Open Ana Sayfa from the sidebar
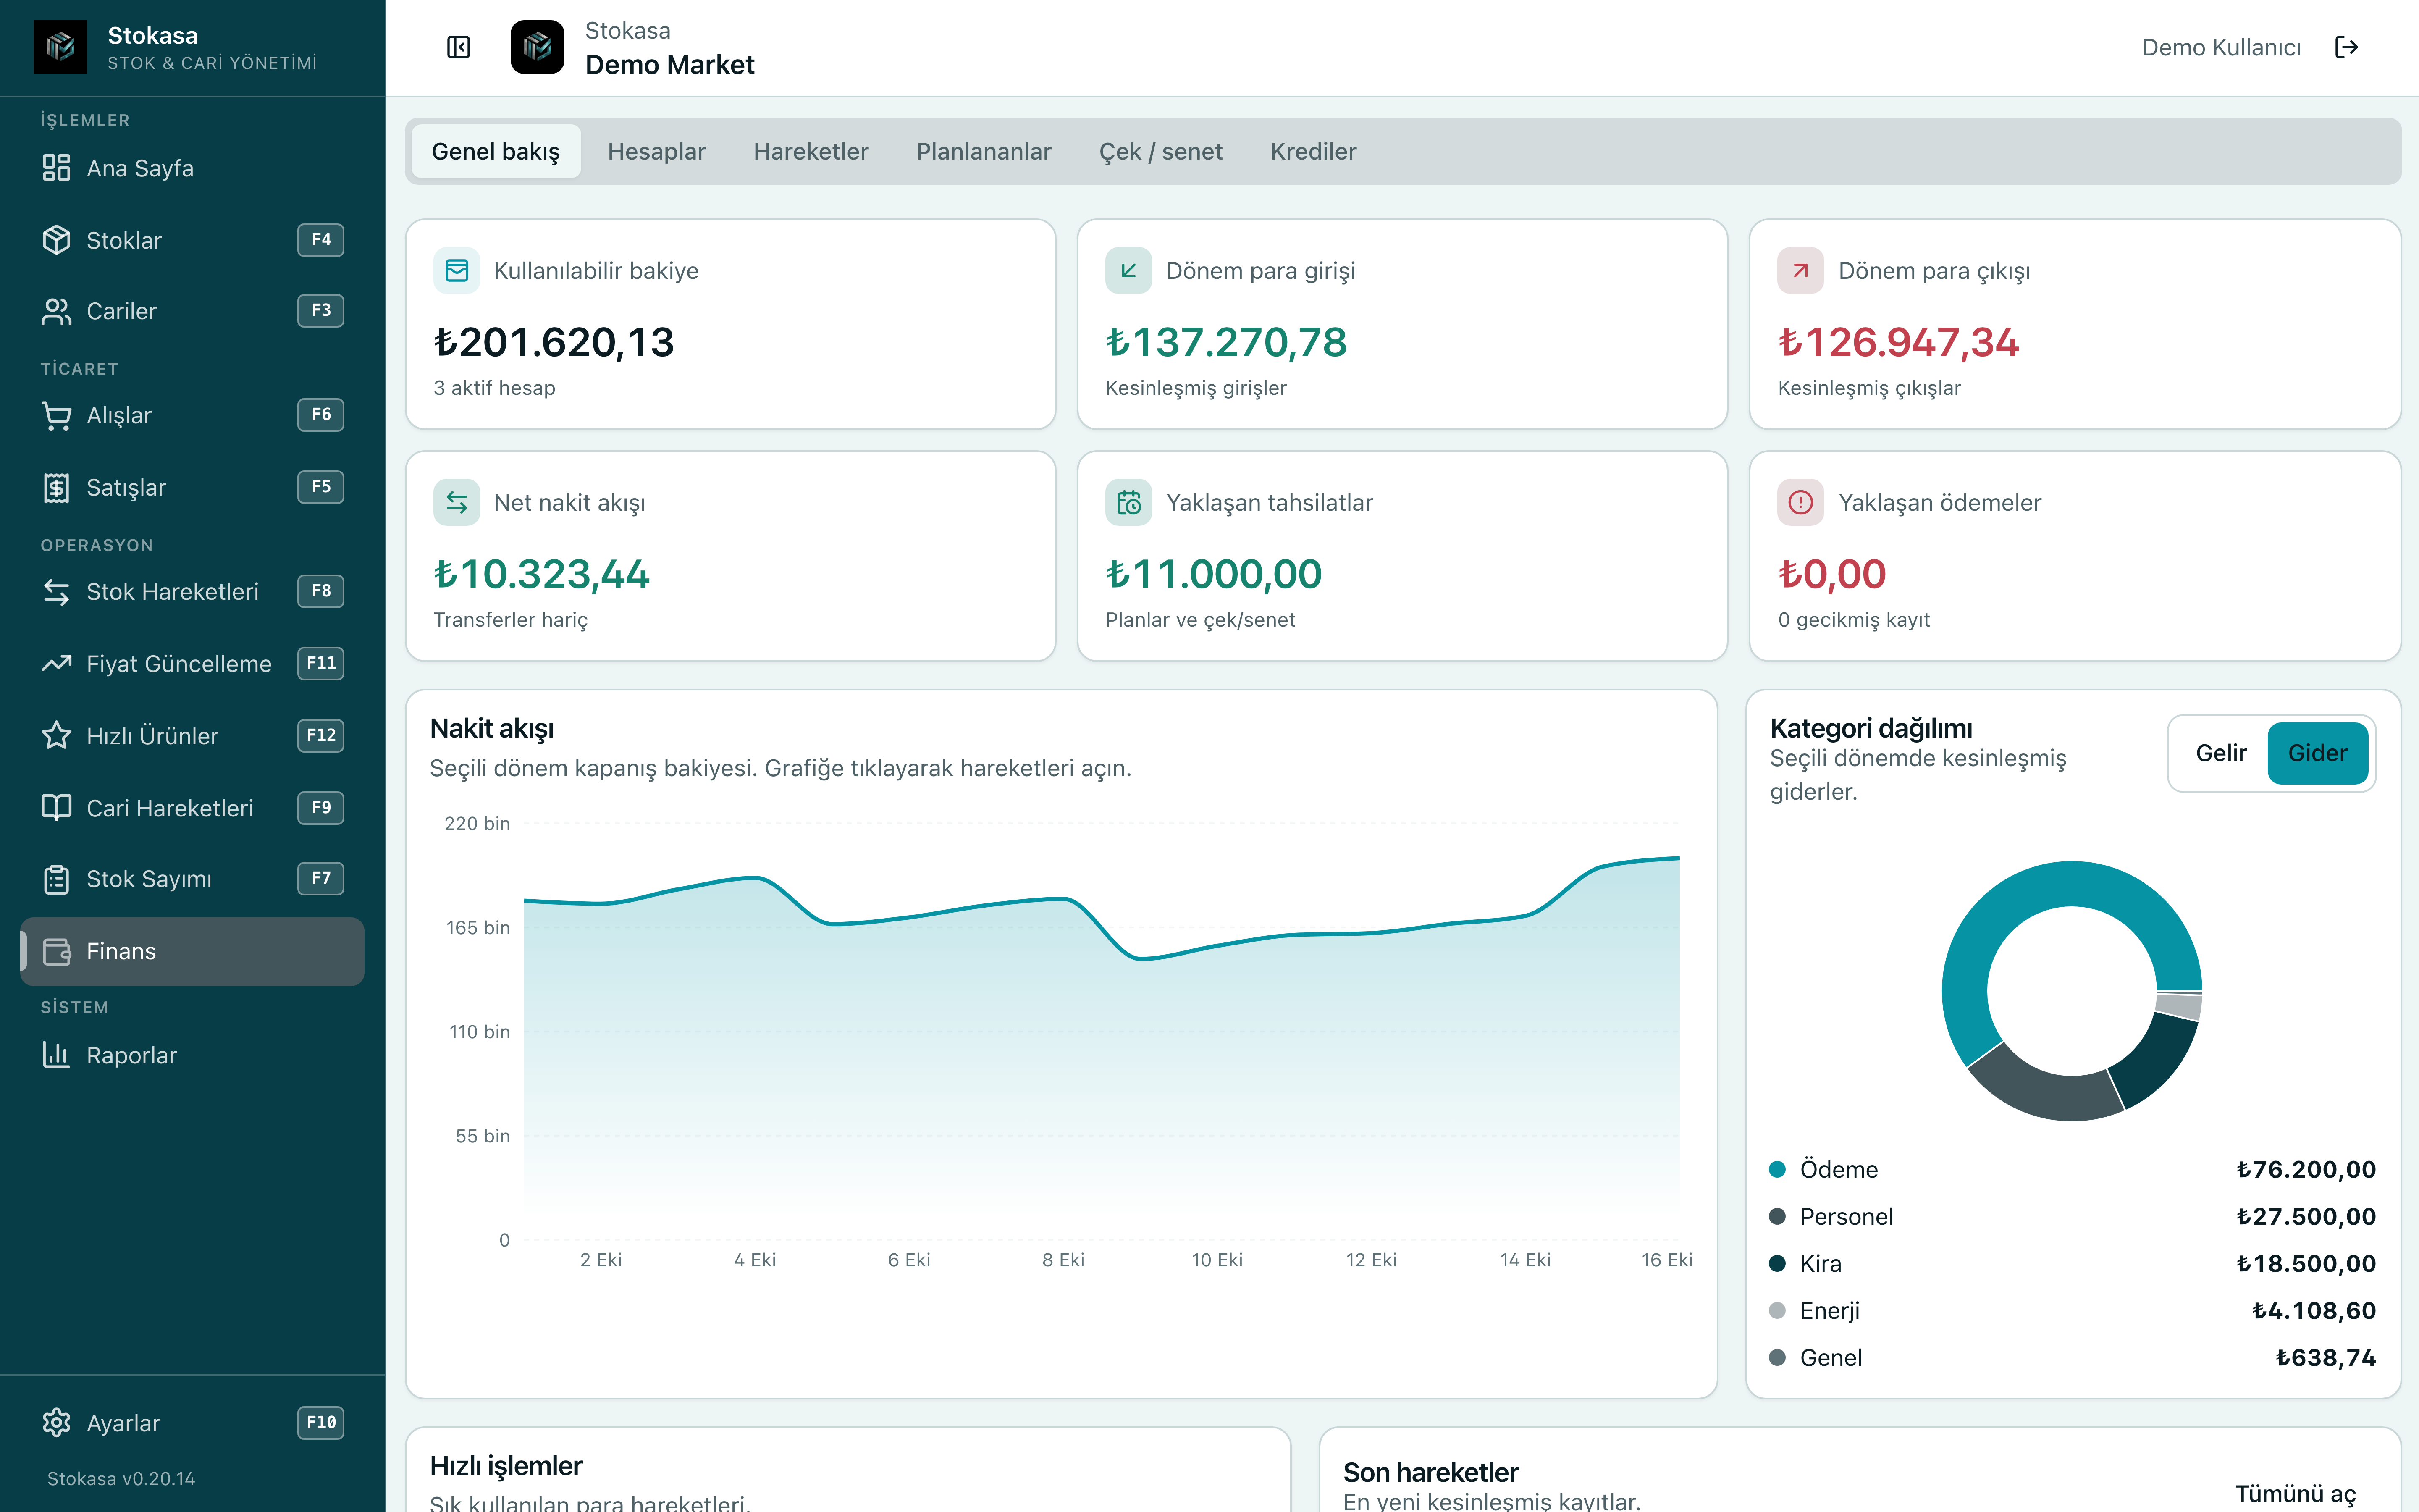This screenshot has width=2419, height=1512. click(192, 168)
